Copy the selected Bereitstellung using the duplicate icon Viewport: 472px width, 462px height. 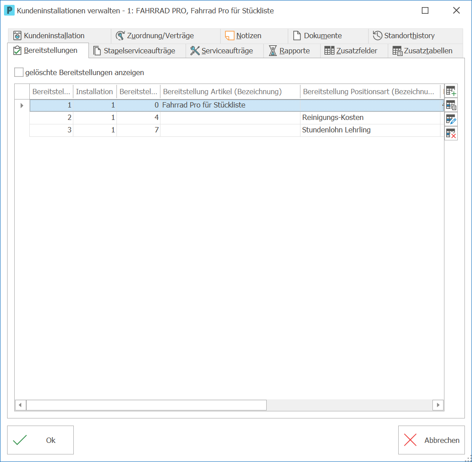point(451,105)
